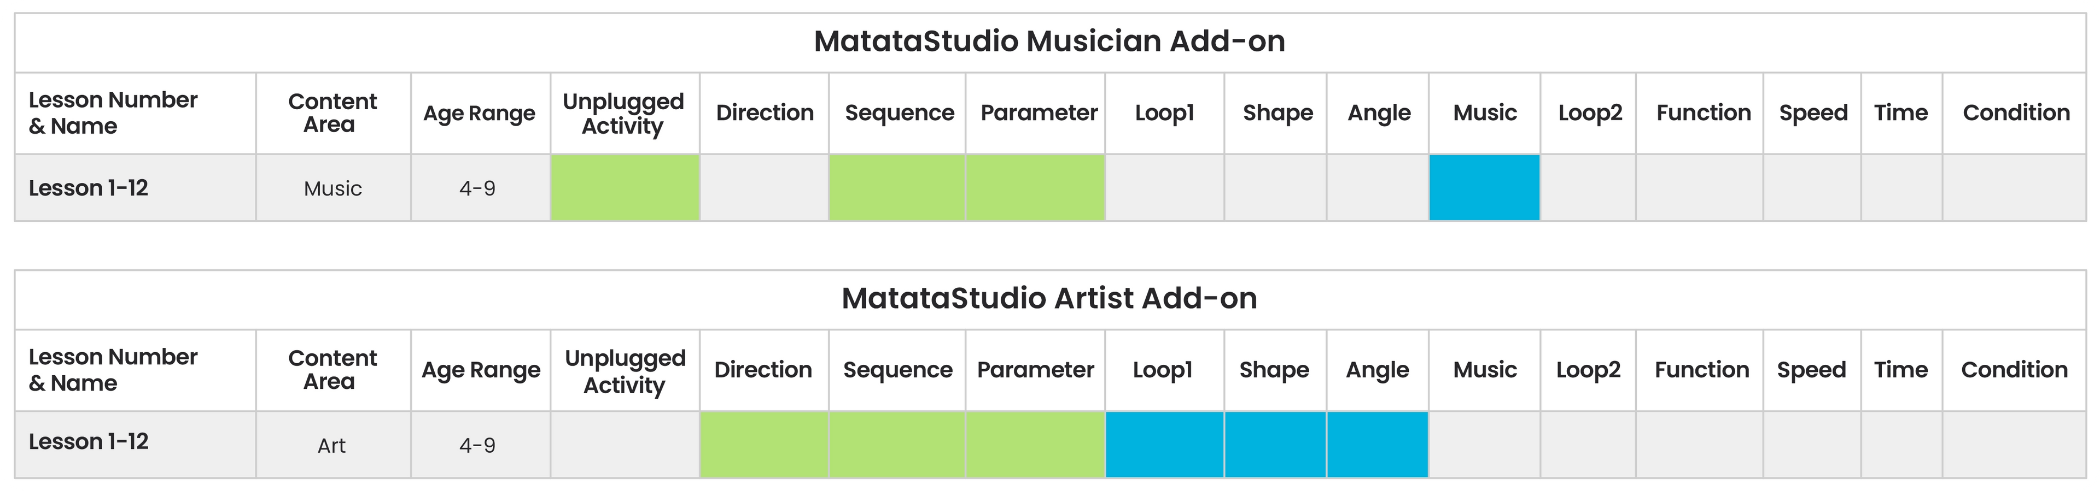Image resolution: width=2100 pixels, height=491 pixels.
Task: Select Lesson 1-12 row label in Artist table
Action: click(x=89, y=442)
